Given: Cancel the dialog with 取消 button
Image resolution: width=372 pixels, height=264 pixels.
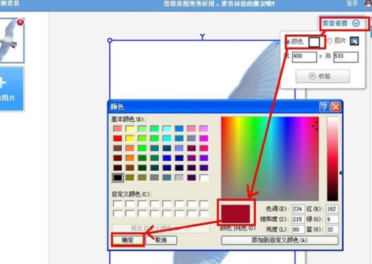Looking at the screenshot, I should click(x=161, y=240).
